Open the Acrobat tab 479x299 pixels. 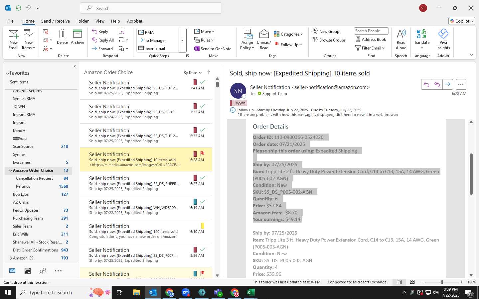point(135,21)
